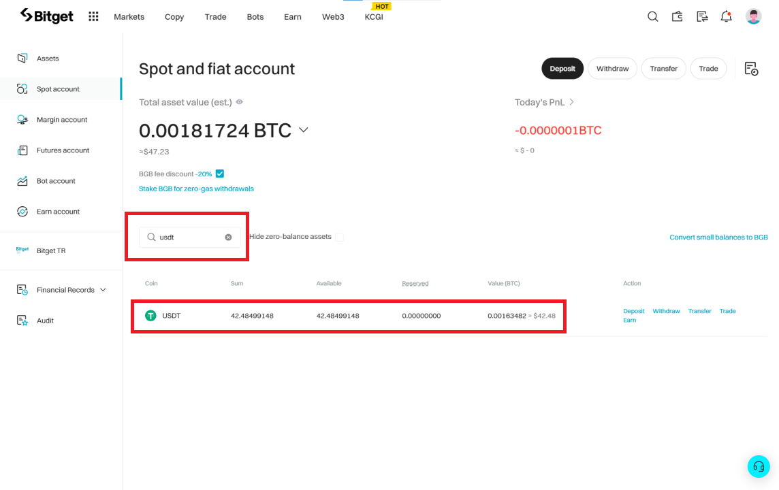Open Today's PnL details chevron
779x490 pixels.
[x=572, y=102]
